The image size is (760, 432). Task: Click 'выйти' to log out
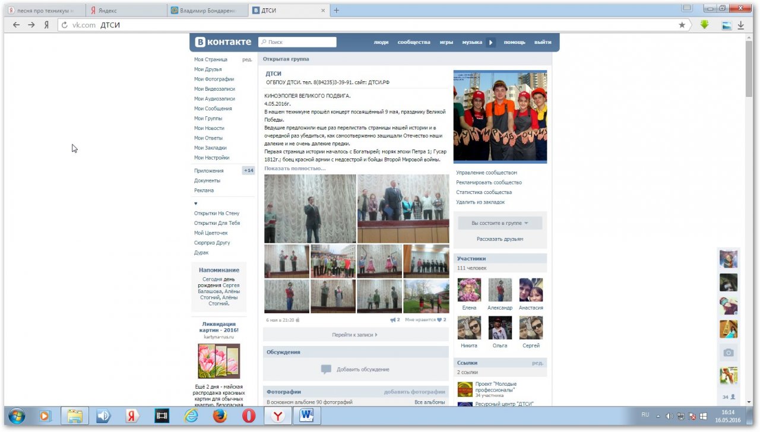543,42
